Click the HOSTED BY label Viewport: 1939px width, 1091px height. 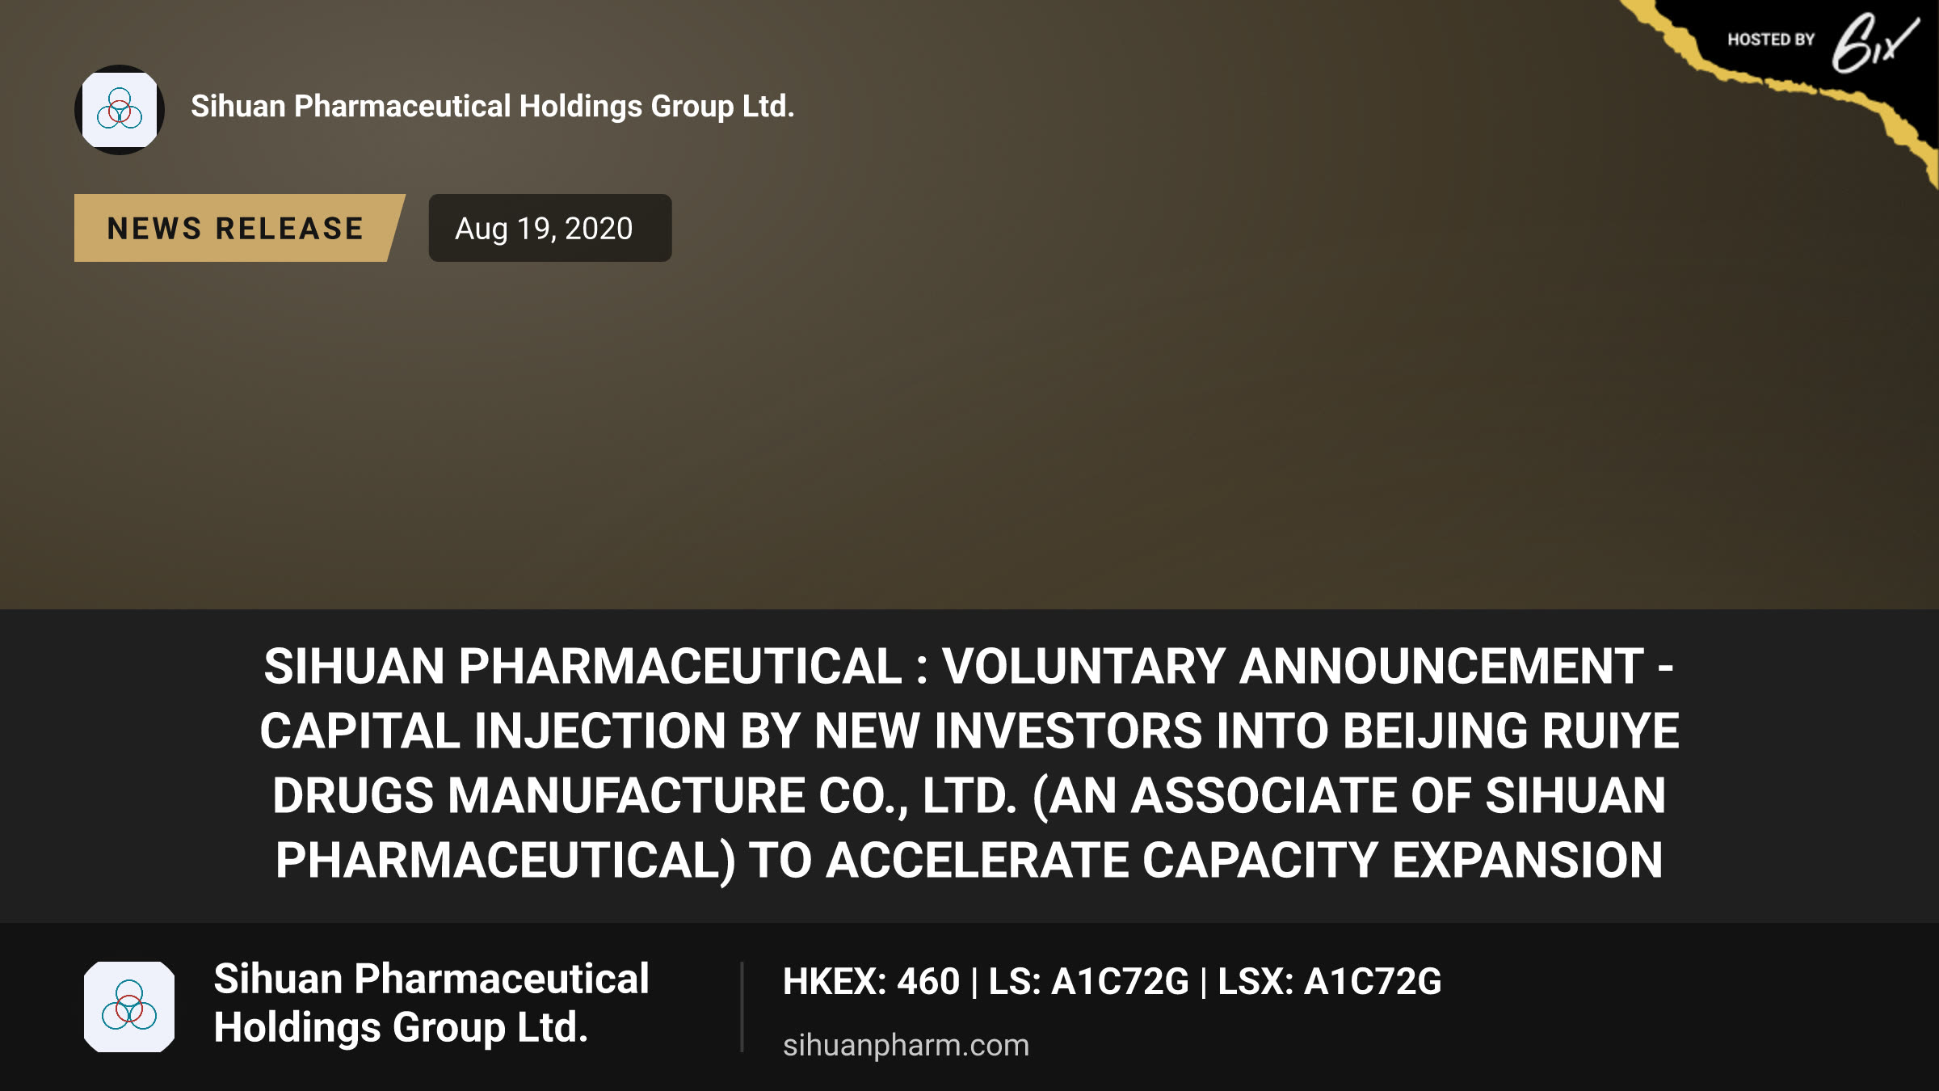pyautogui.click(x=1771, y=40)
